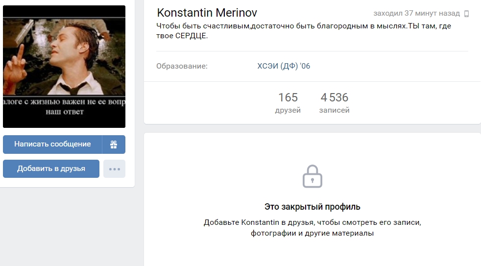The image size is (481, 266).
Task: Click the profile status quote text
Action: click(304, 31)
